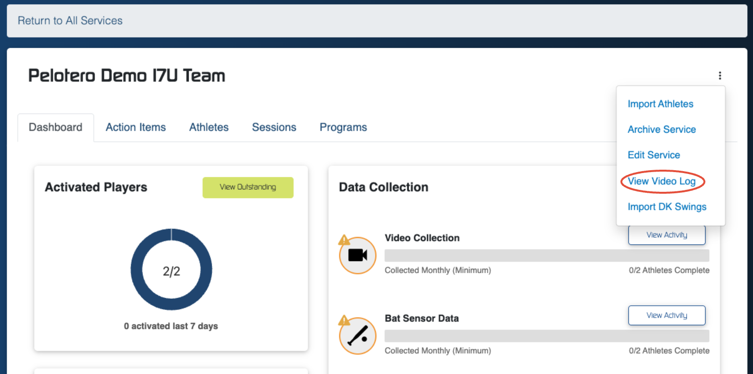This screenshot has height=374, width=753.
Task: Click the Bat Sensor Data progress bar
Action: 547,336
